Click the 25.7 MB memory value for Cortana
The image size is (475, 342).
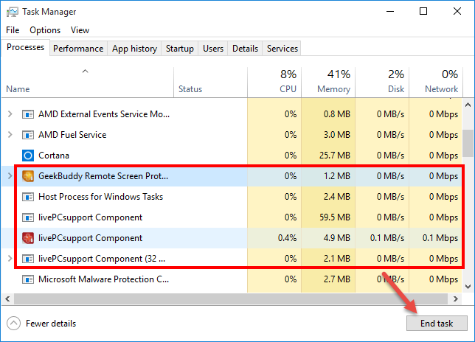335,156
